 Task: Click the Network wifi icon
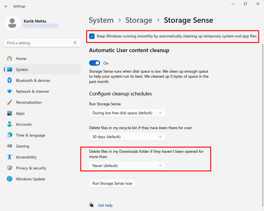tap(9, 91)
